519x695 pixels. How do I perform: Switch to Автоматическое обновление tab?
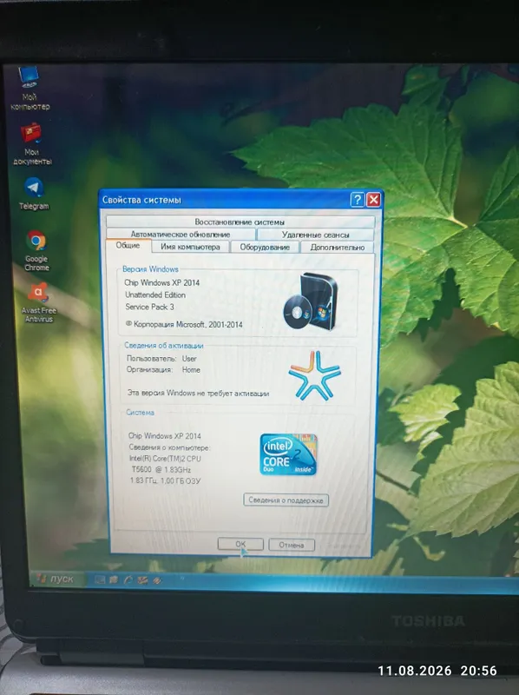point(181,234)
